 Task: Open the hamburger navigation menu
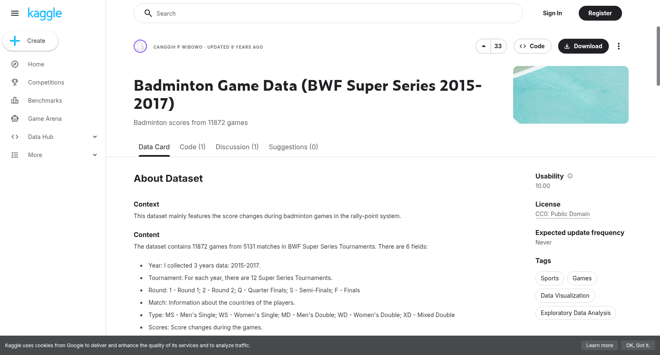pyautogui.click(x=15, y=13)
